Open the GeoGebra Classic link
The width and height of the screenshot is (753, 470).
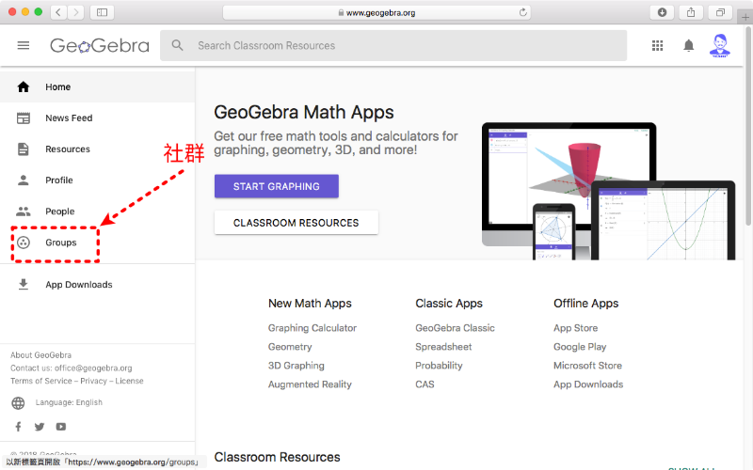tap(455, 328)
